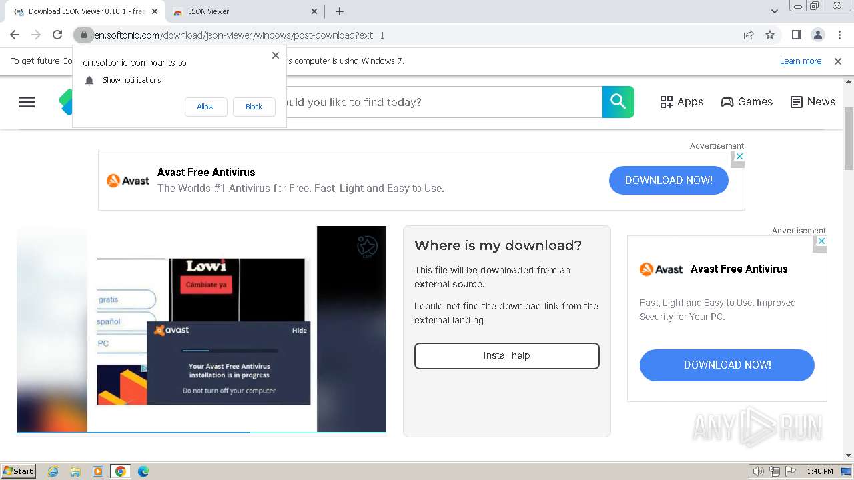Open Chrome profile avatar menu
This screenshot has height=480, width=854.
[x=817, y=35]
